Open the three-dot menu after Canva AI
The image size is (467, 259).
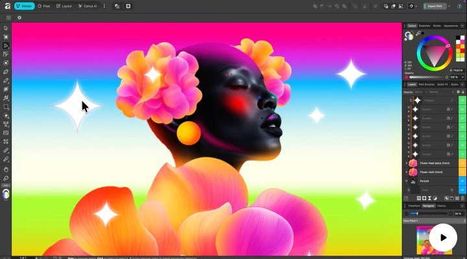click(104, 6)
